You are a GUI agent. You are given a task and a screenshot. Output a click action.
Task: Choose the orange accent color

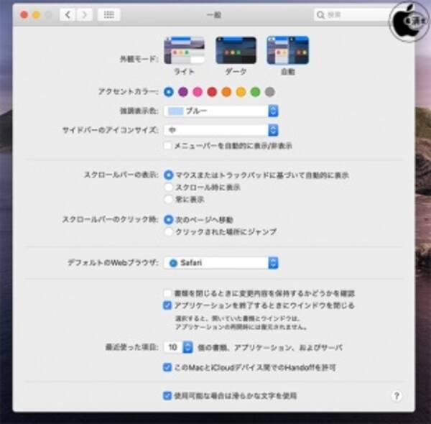pos(226,92)
